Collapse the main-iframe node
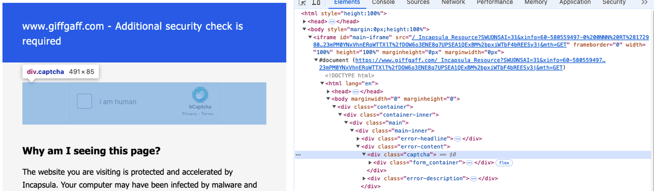 click(310, 37)
